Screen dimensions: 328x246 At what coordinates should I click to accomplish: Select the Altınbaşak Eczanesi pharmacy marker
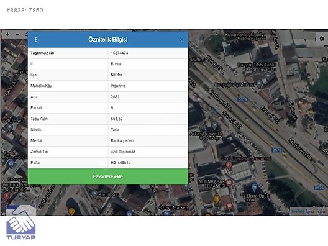pyautogui.click(x=229, y=183)
